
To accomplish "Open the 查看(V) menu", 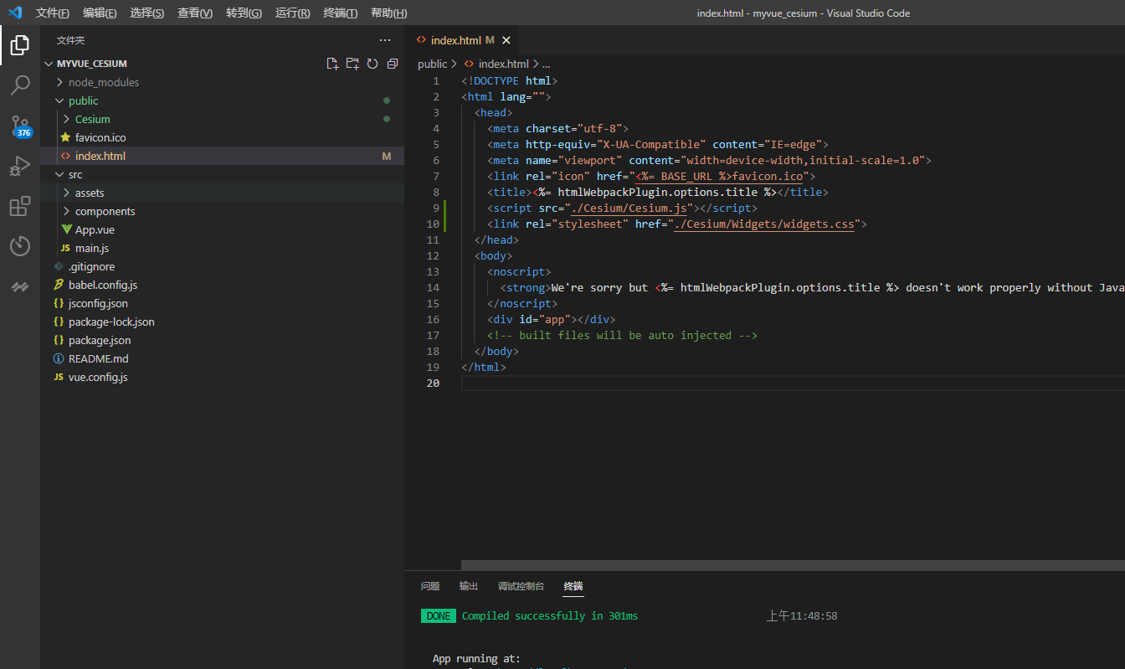I will (195, 13).
